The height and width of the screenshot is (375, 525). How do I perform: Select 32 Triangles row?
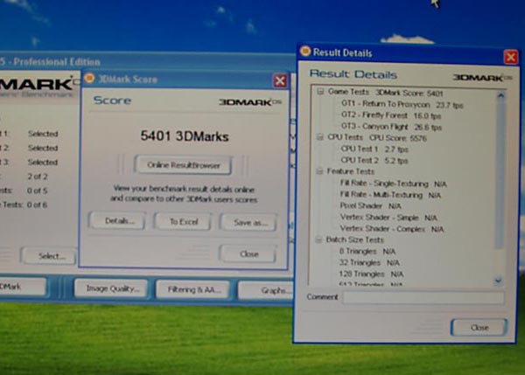pyautogui.click(x=369, y=262)
